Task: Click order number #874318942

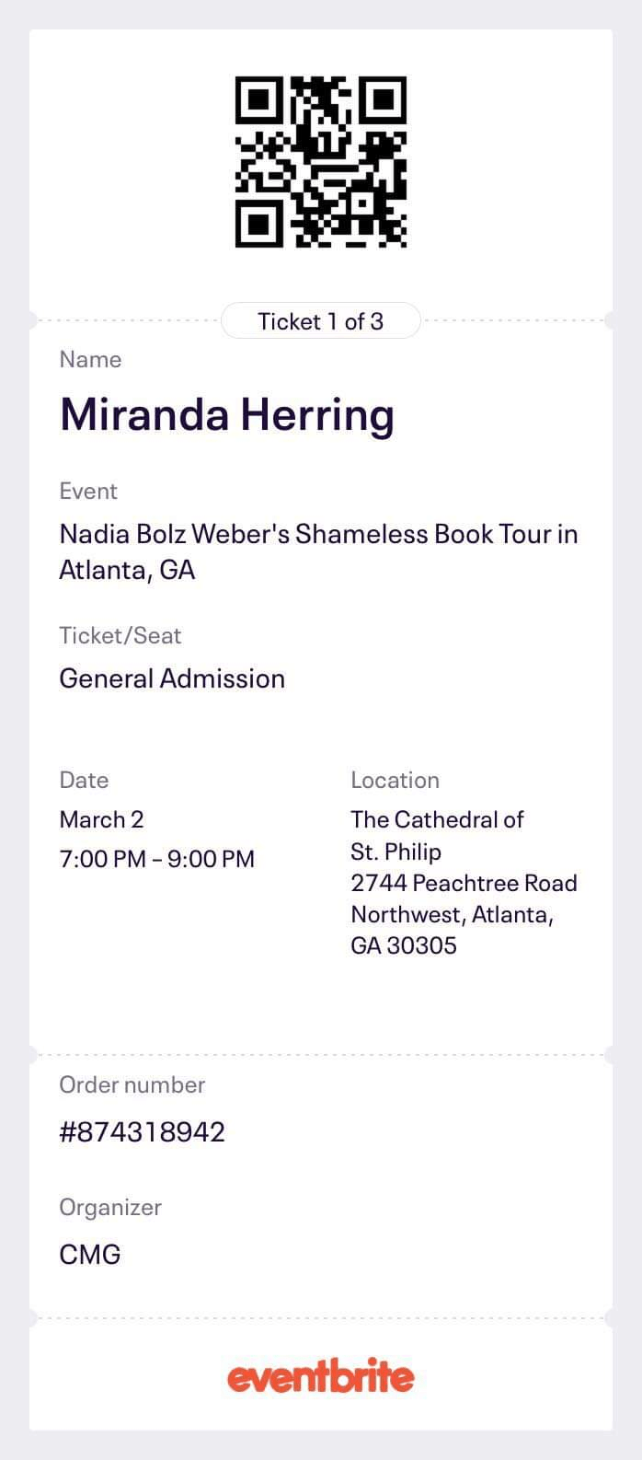Action: click(x=142, y=1131)
